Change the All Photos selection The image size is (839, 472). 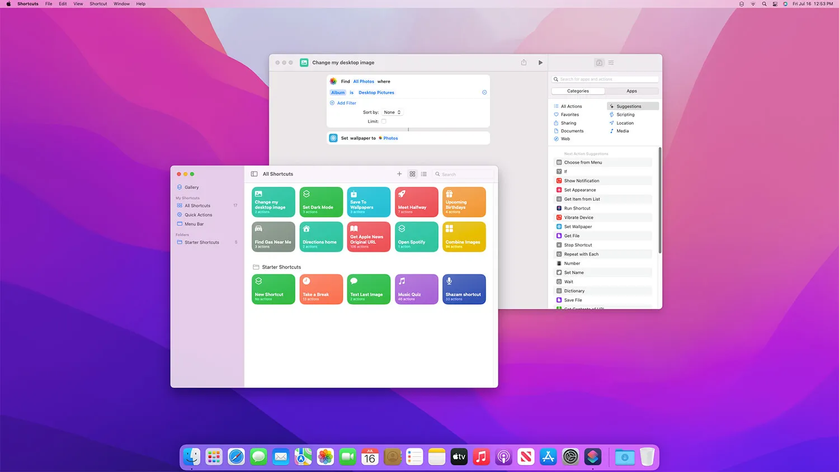(x=364, y=81)
